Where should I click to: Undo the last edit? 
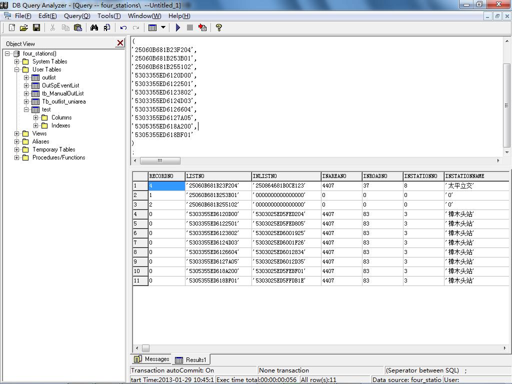click(x=123, y=28)
